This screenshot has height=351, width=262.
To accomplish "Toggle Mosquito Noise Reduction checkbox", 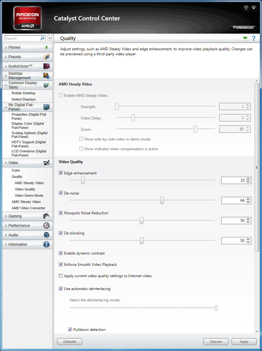I will pyautogui.click(x=61, y=213).
